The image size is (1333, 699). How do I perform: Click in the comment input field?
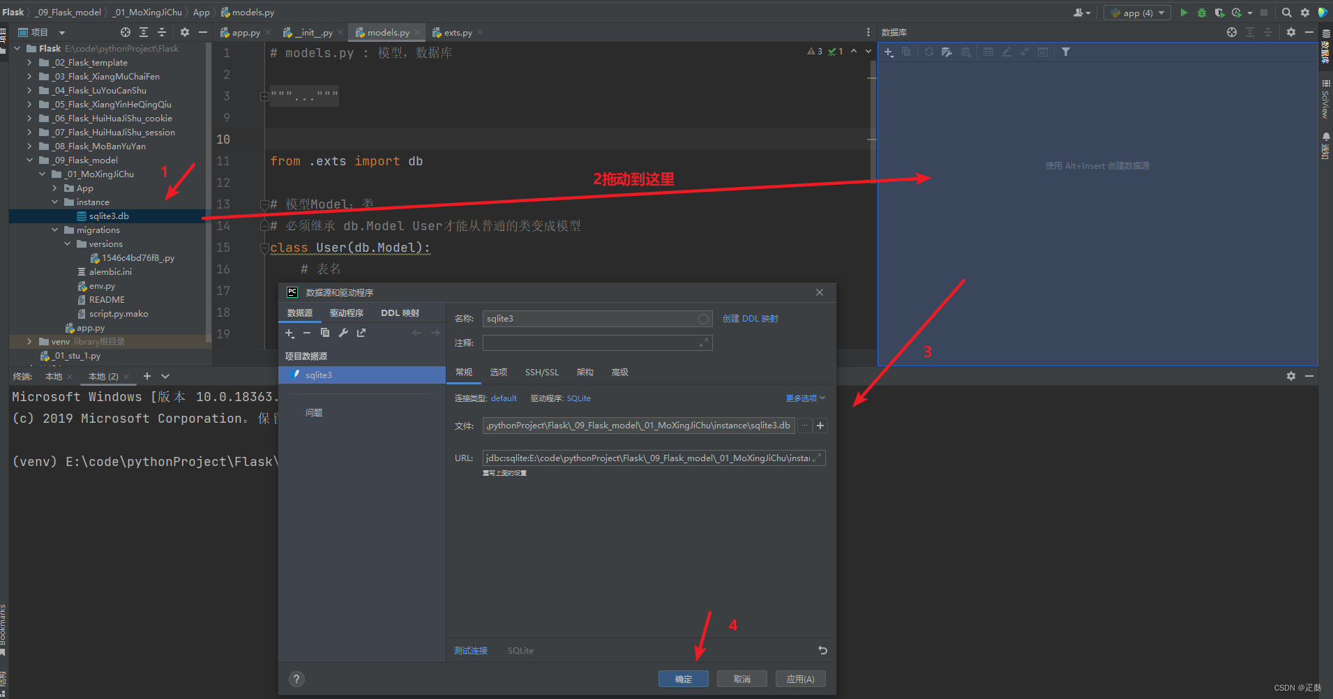point(597,343)
